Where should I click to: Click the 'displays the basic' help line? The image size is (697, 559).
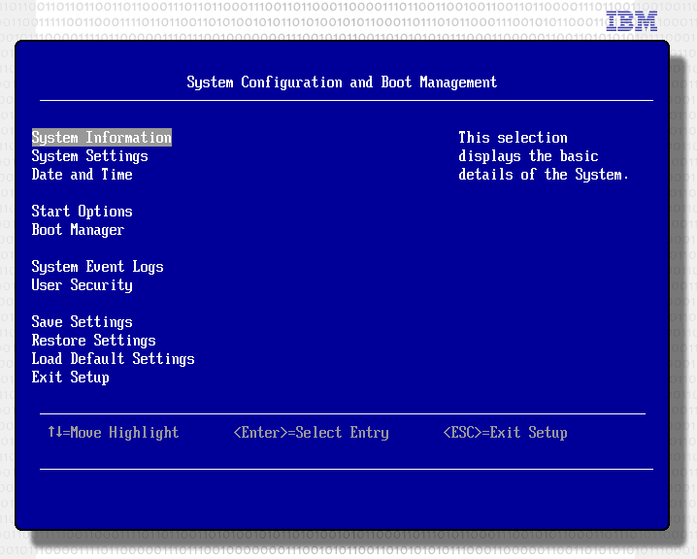(528, 156)
